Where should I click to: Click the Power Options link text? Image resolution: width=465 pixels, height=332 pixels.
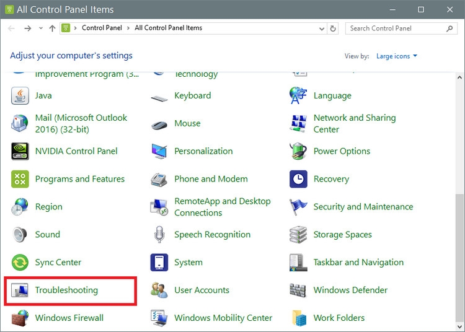(342, 151)
